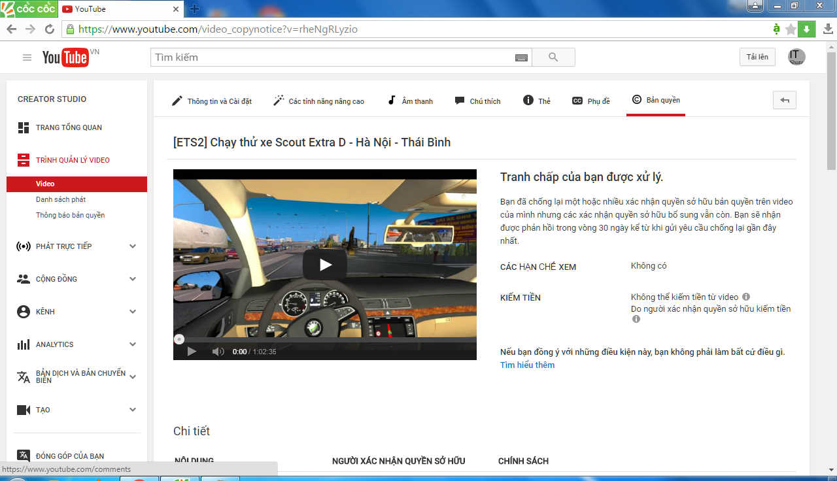This screenshot has width=837, height=481.
Task: Open browser downloads icon at toolbar right
Action: pyautogui.click(x=828, y=29)
